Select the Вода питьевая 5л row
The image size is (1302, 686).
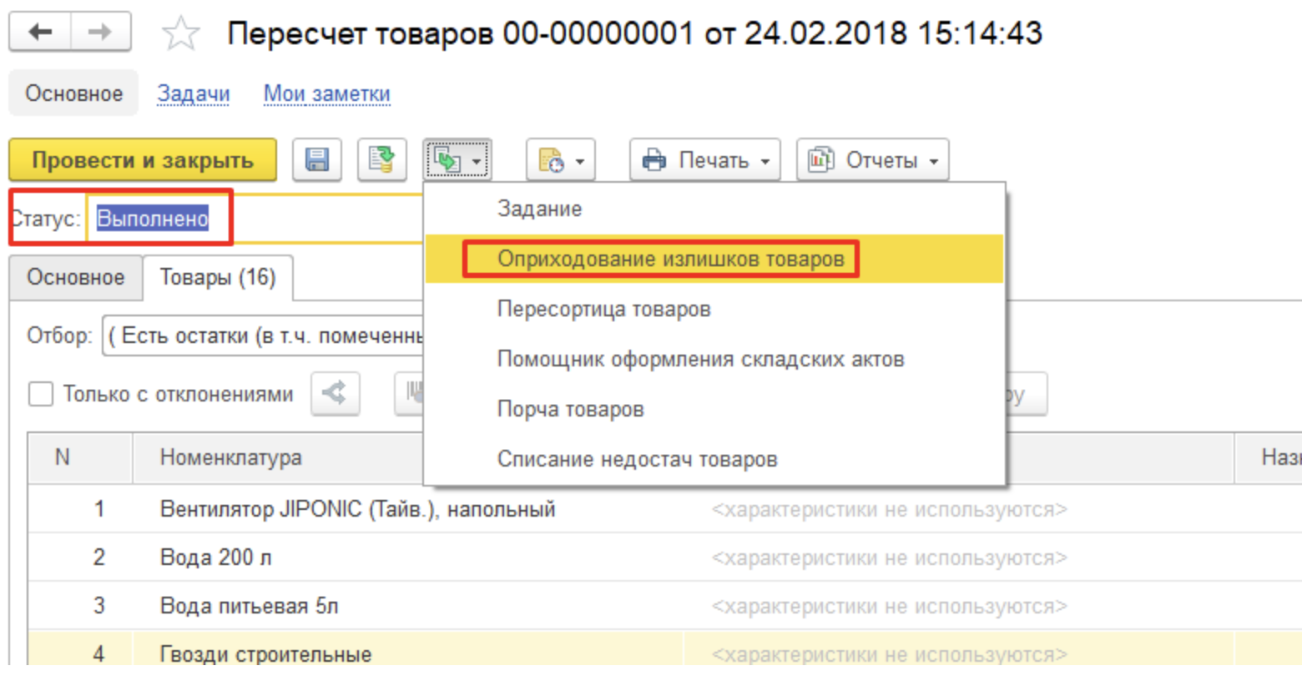click(249, 606)
